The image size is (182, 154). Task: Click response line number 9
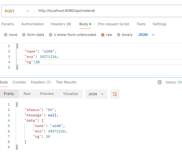[9, 147]
